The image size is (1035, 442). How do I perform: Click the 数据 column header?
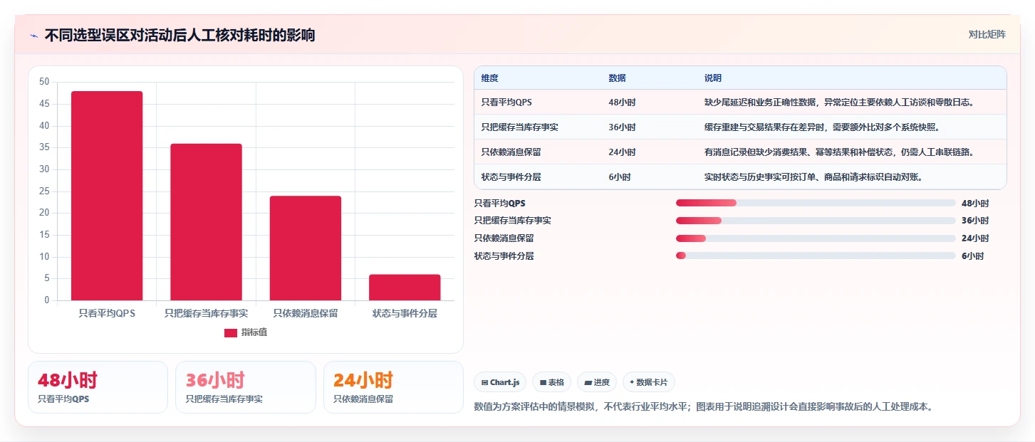(x=618, y=78)
